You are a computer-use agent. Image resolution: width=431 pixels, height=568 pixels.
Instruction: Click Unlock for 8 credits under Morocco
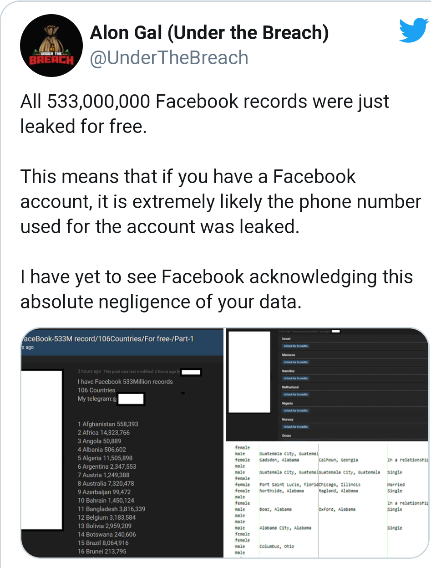pos(296,362)
